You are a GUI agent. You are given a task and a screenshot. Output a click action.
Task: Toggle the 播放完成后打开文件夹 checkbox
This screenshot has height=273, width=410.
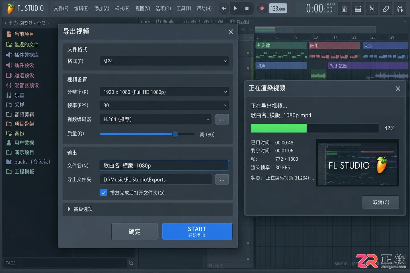[104, 193]
